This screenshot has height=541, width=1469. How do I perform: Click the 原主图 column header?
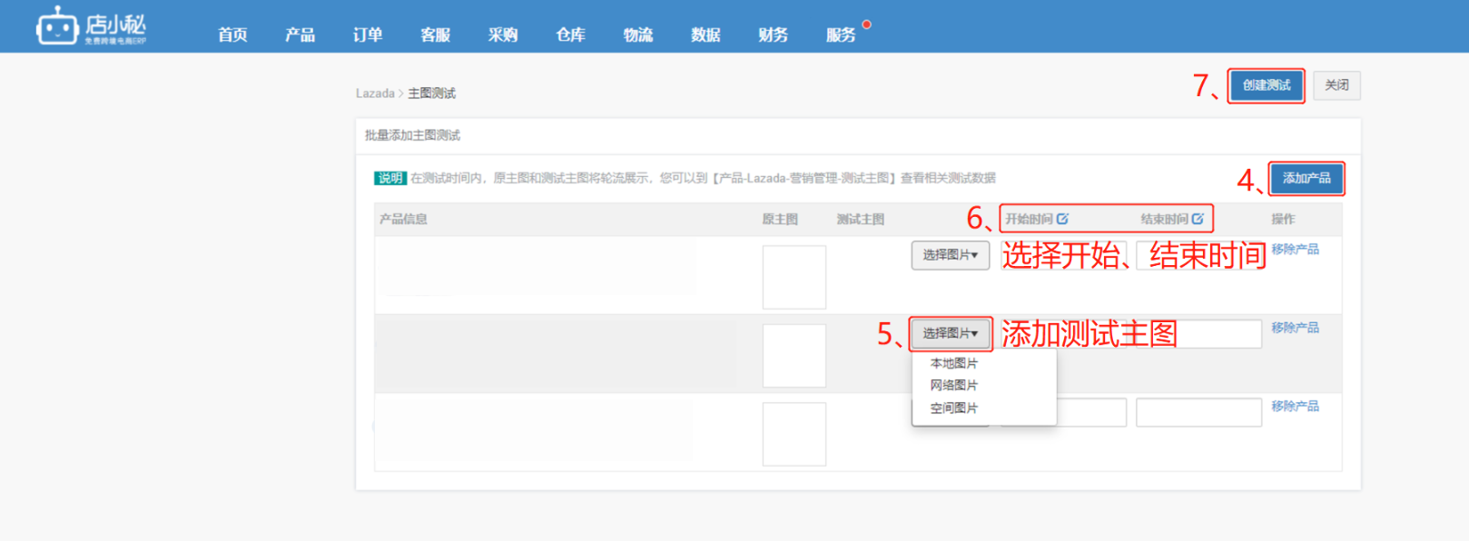pos(780,219)
